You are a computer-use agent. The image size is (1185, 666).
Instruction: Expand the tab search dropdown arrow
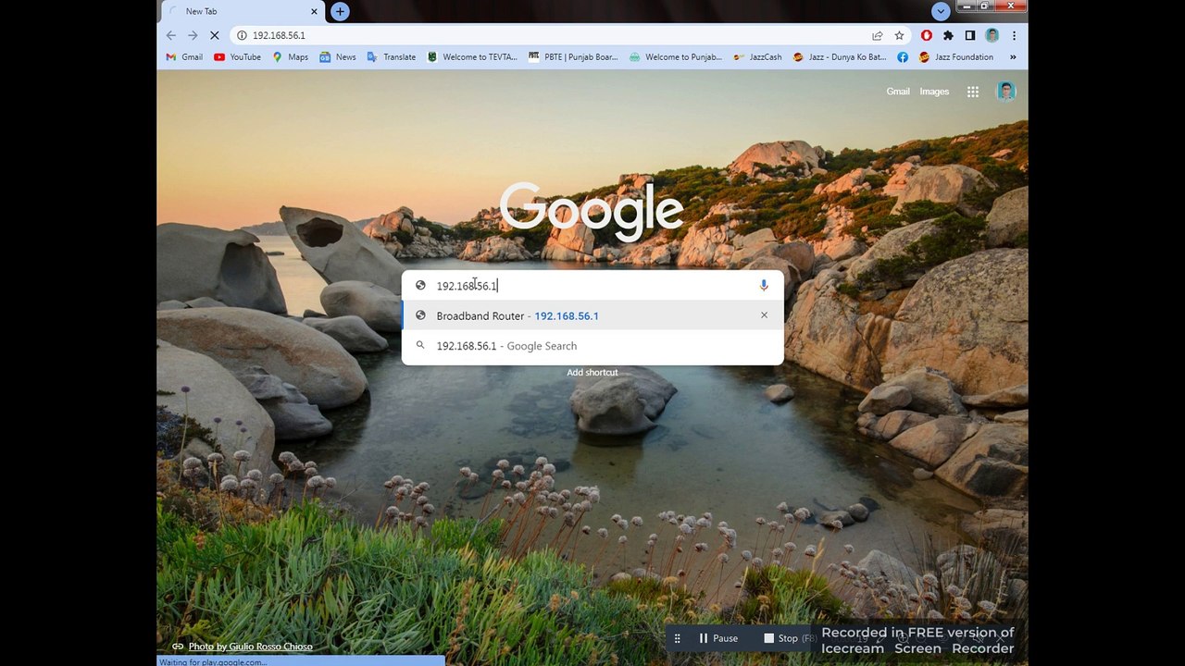941,11
